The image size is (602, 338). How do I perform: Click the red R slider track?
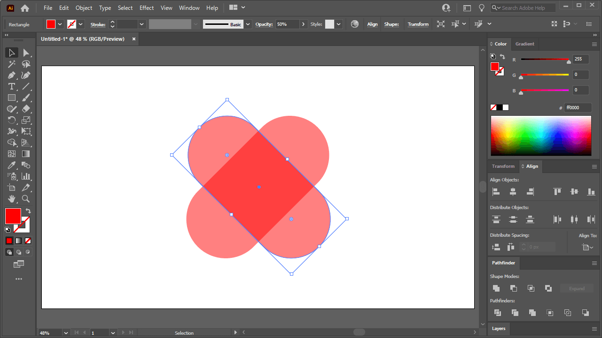545,59
